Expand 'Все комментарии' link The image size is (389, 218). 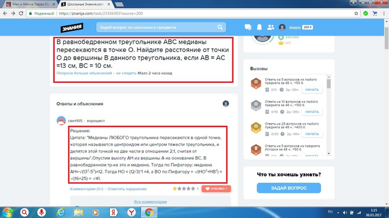pos(150,202)
